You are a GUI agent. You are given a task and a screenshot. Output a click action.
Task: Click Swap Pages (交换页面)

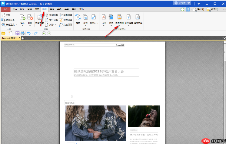(65, 25)
